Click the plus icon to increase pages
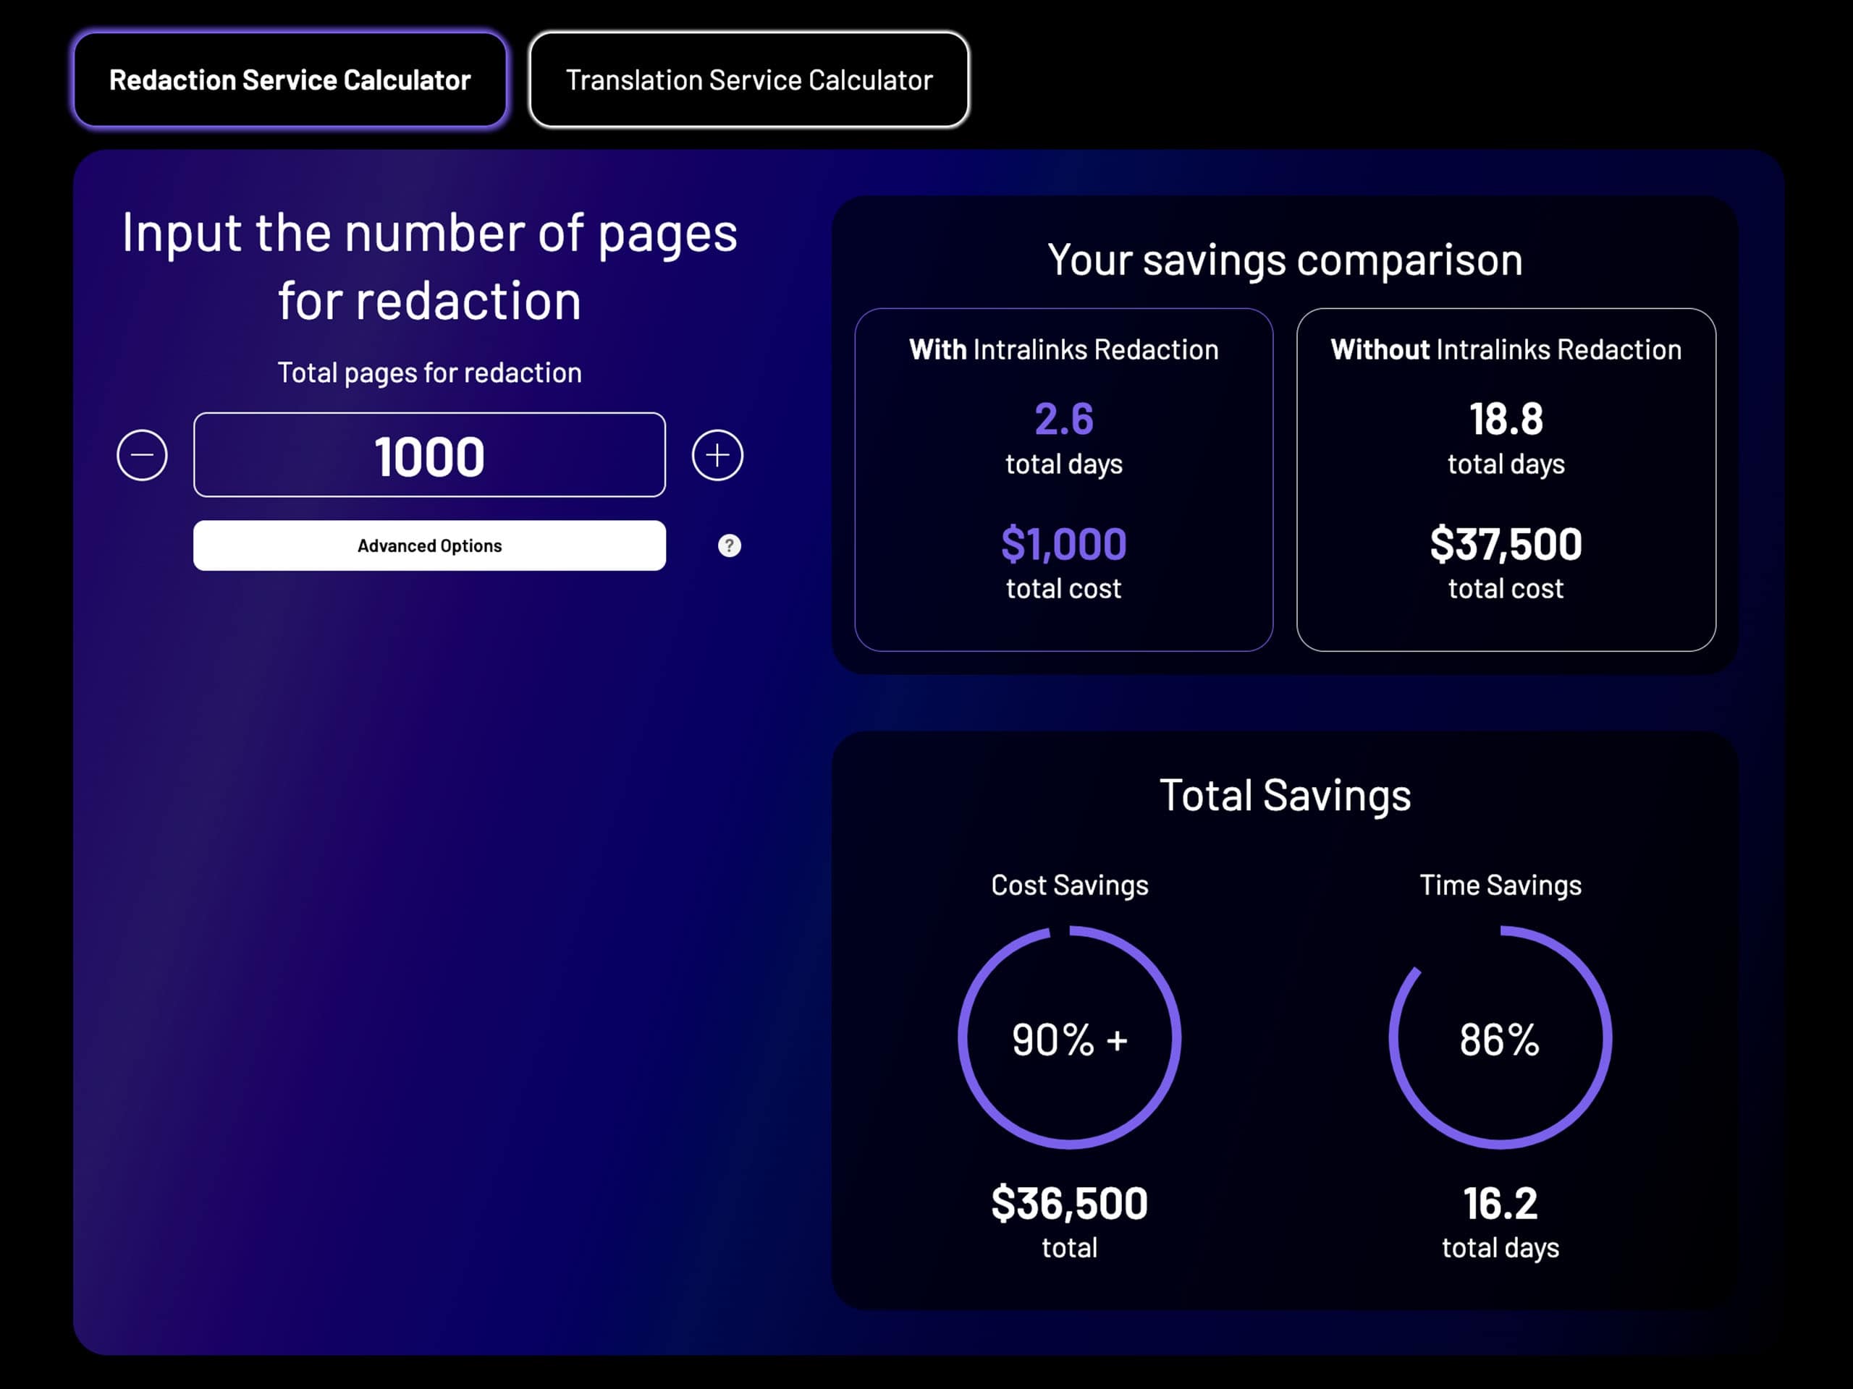This screenshot has width=1853, height=1389. tap(717, 454)
